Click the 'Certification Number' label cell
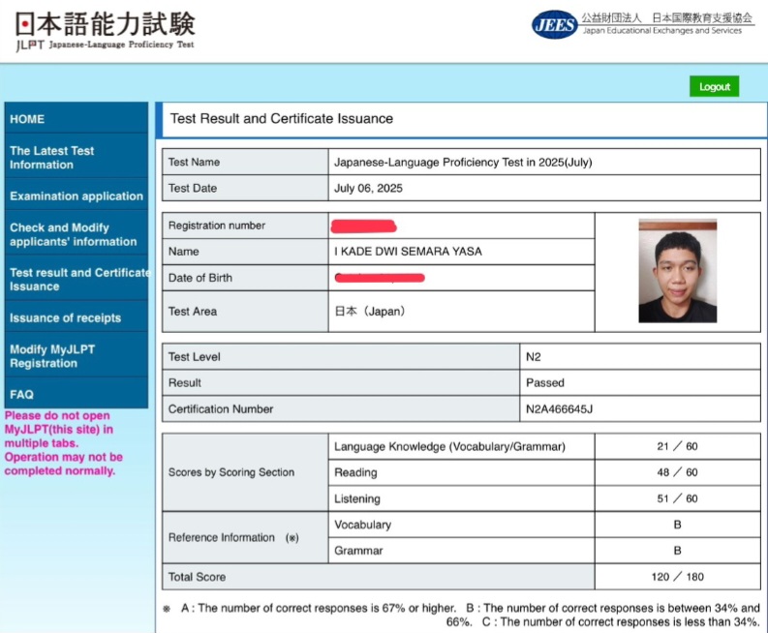The height and width of the screenshot is (633, 768). tap(341, 408)
